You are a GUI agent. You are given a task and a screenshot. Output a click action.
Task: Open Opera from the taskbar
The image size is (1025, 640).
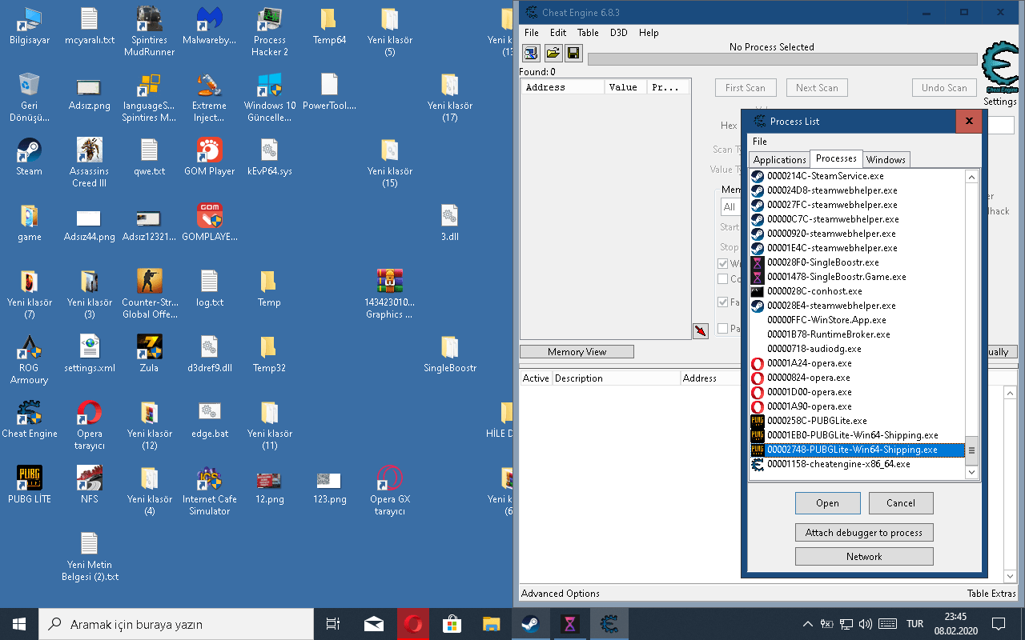point(413,624)
